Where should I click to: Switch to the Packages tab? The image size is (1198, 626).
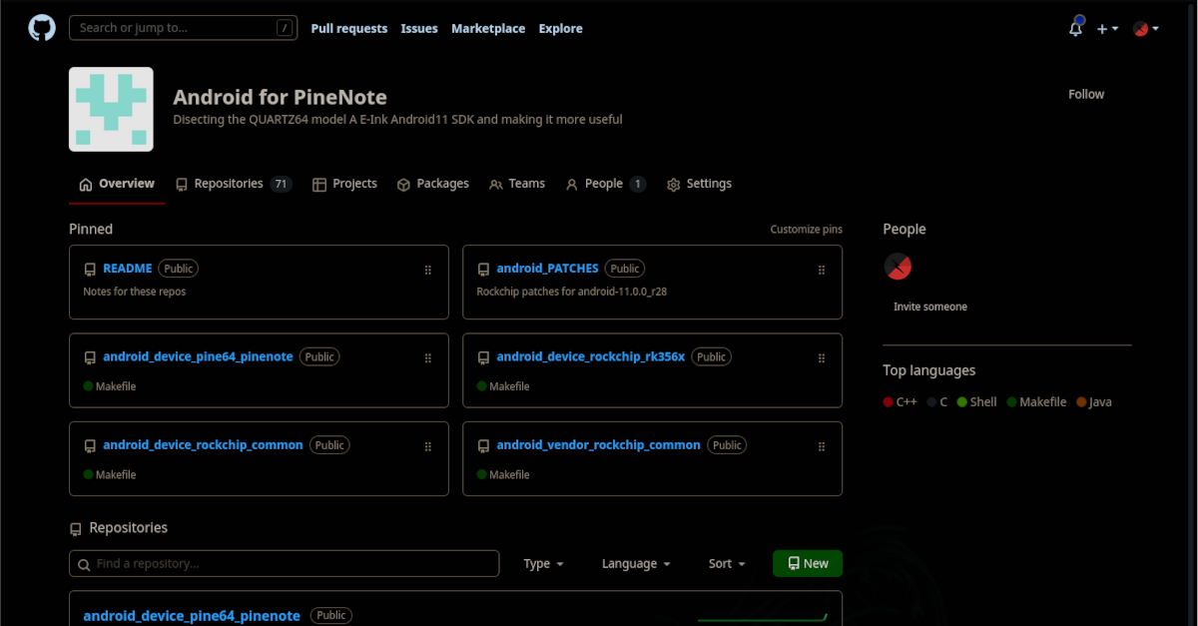[433, 184]
